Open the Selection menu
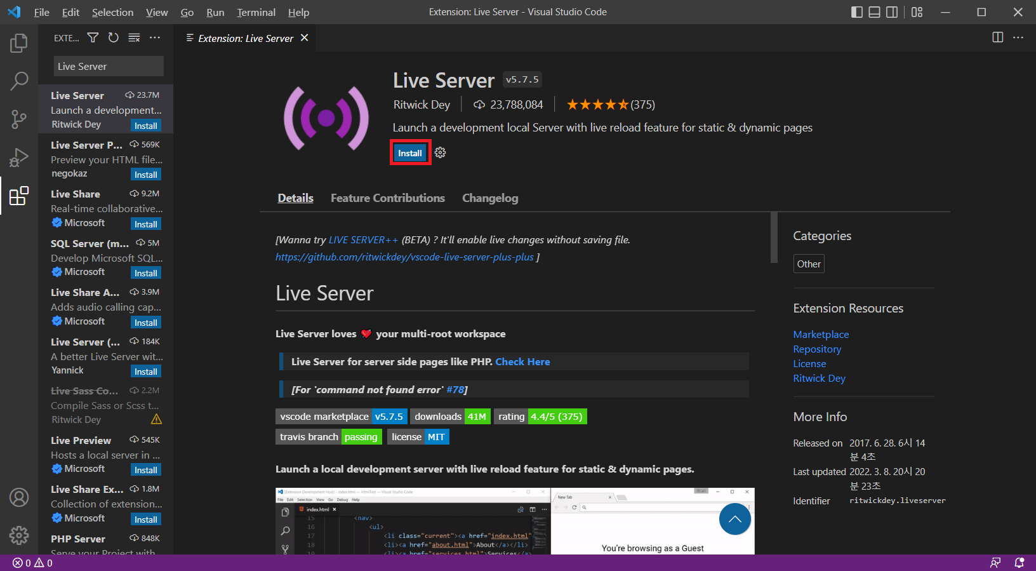Screen dimensions: 1036x571 112,12
